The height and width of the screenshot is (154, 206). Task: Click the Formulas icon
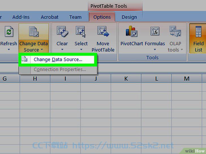pyautogui.click(x=155, y=31)
